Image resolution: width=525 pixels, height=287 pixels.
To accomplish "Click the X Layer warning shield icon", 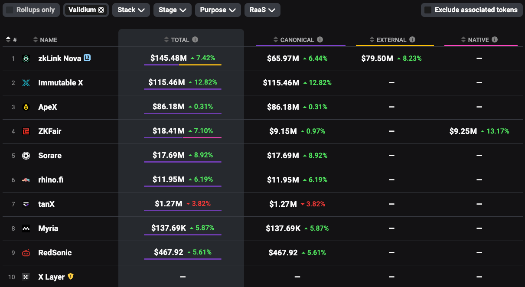I will click(x=71, y=277).
